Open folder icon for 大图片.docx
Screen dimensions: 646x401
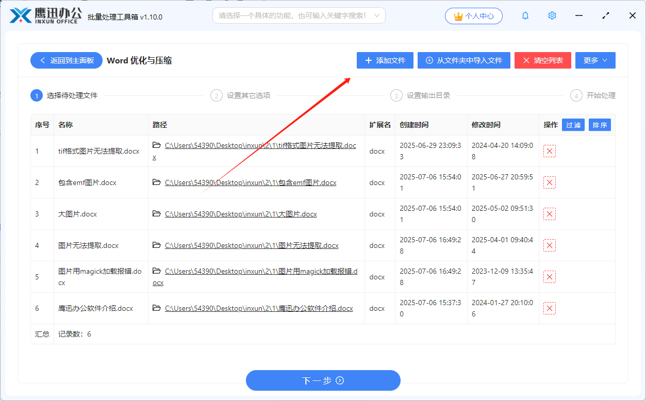157,214
